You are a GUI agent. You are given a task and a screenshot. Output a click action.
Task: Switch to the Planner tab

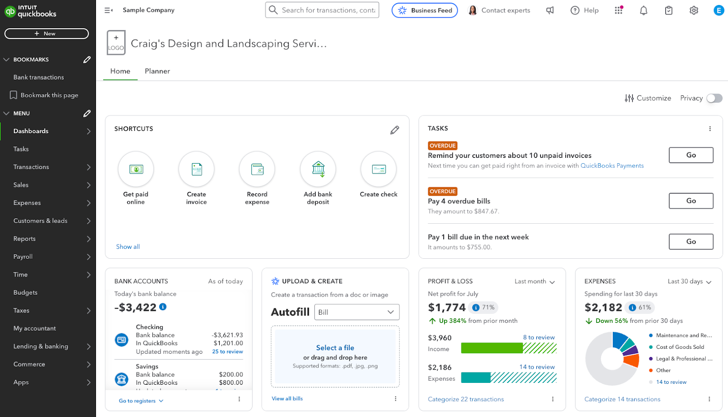pos(157,71)
